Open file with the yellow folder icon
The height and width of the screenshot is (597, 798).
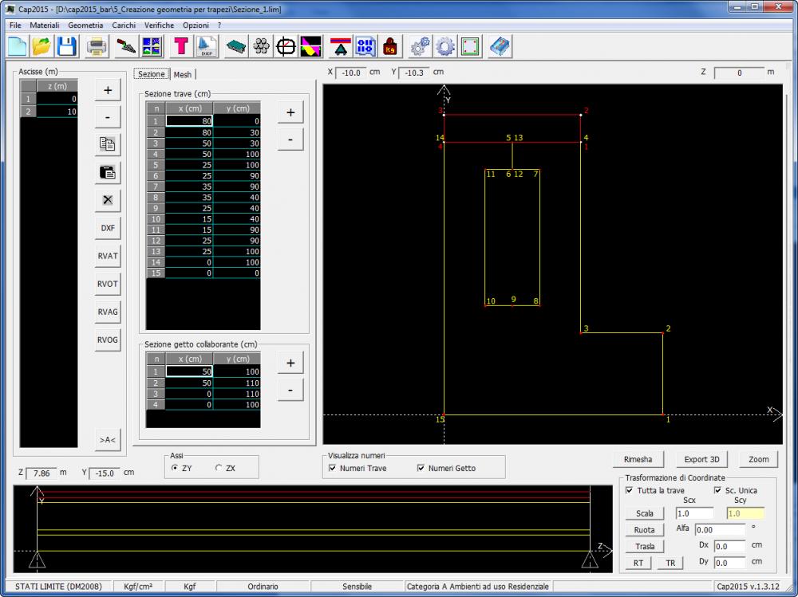pyautogui.click(x=41, y=47)
